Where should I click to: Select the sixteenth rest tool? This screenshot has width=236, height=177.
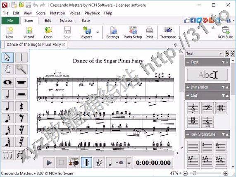[21, 130]
